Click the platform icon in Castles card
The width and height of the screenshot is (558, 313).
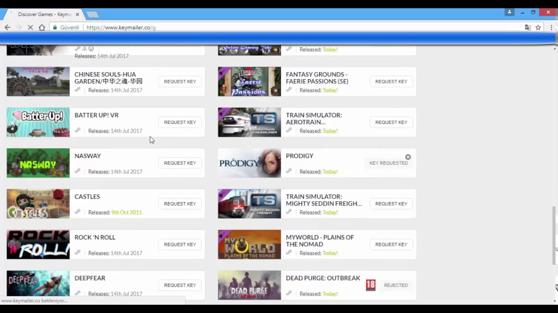coord(78,212)
